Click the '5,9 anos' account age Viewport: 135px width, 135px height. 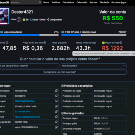pos(34,20)
